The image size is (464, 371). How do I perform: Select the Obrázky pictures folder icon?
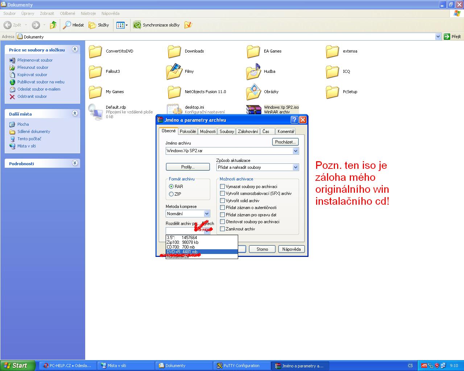coord(253,92)
